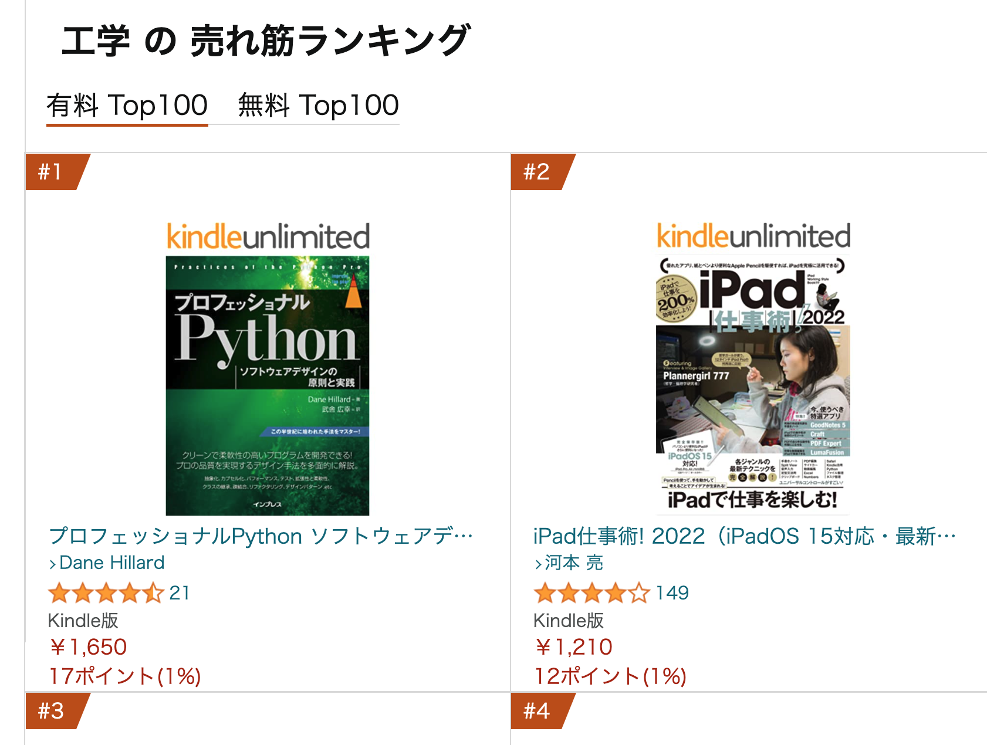Image resolution: width=987 pixels, height=745 pixels.
Task: Open the iPad仕事術! 2022 title link
Action: click(744, 536)
